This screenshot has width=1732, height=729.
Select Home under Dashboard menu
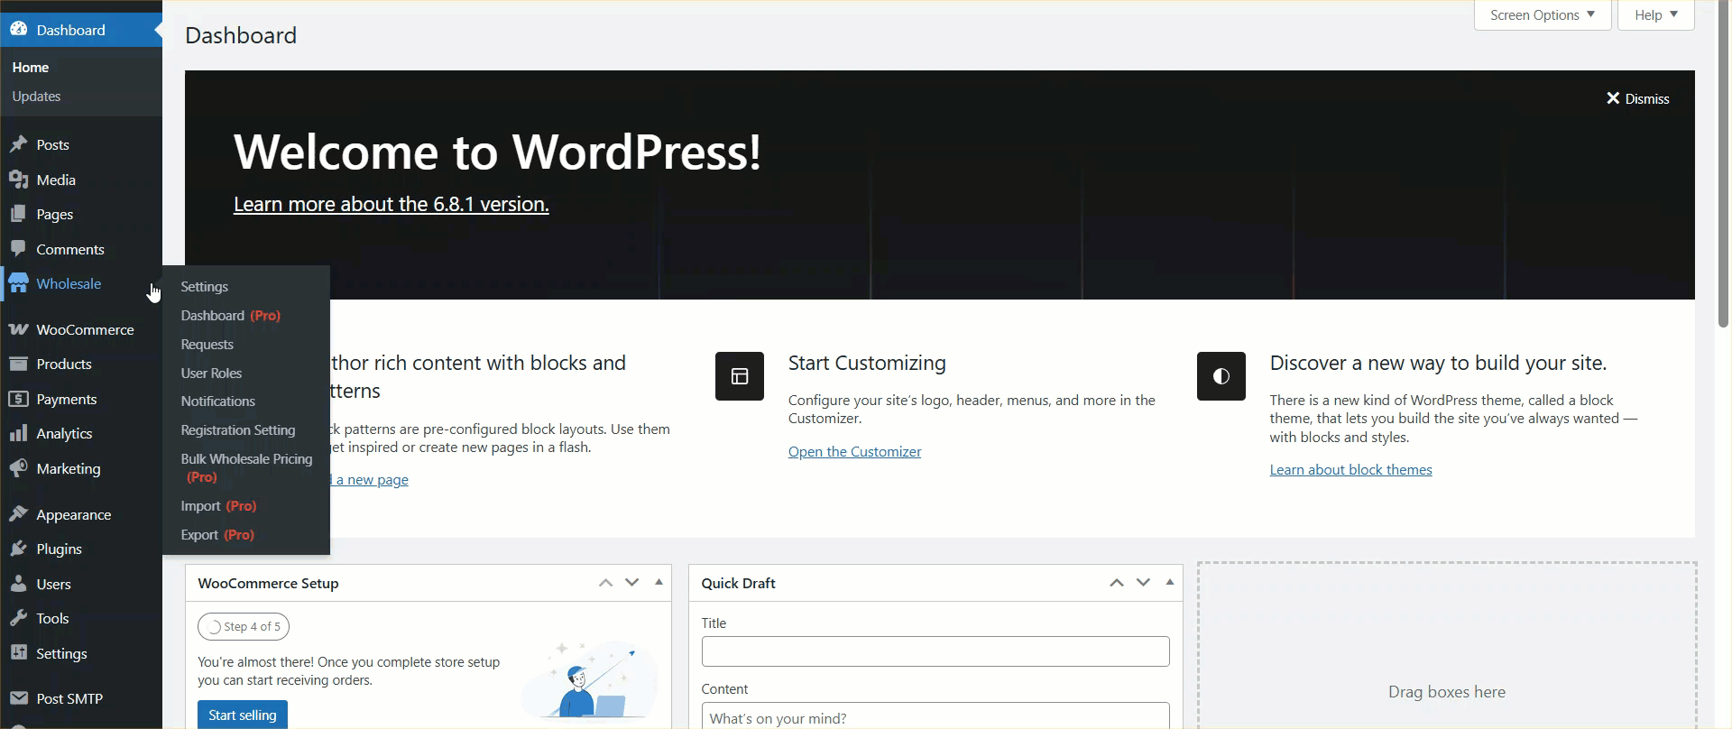pos(31,68)
